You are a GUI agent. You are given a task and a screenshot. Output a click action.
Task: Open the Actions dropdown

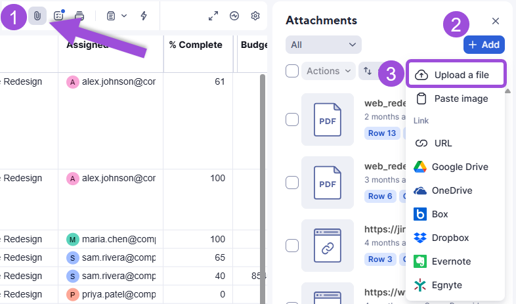click(328, 71)
